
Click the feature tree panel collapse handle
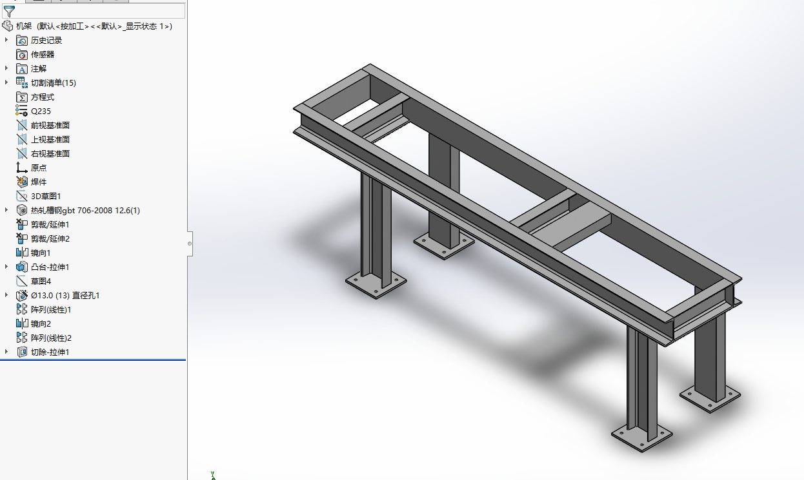coord(190,244)
